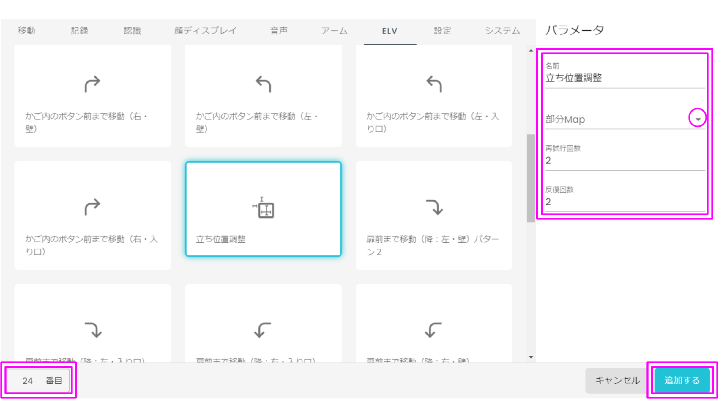Switch to the 移動 tab
Viewport: 727px width, 405px height.
pos(26,30)
